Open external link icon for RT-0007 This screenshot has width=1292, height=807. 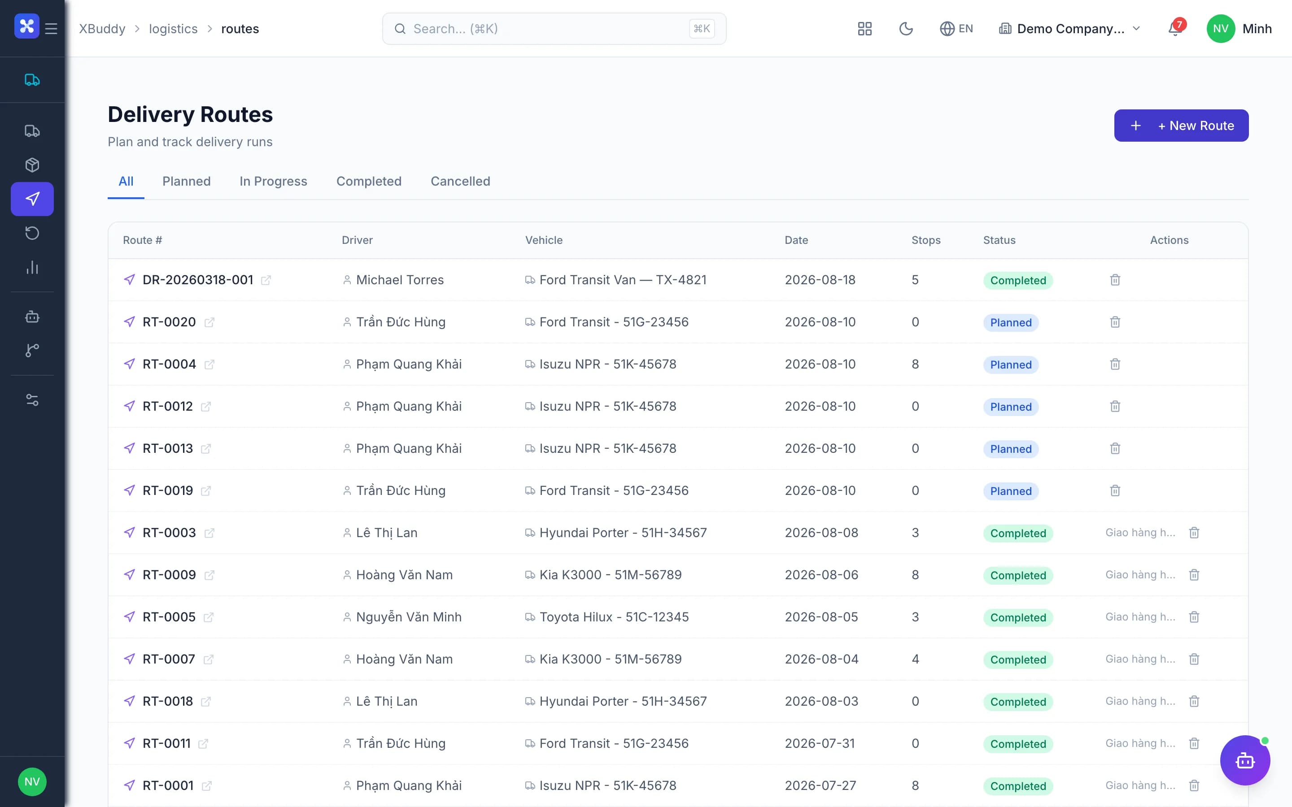pos(208,659)
